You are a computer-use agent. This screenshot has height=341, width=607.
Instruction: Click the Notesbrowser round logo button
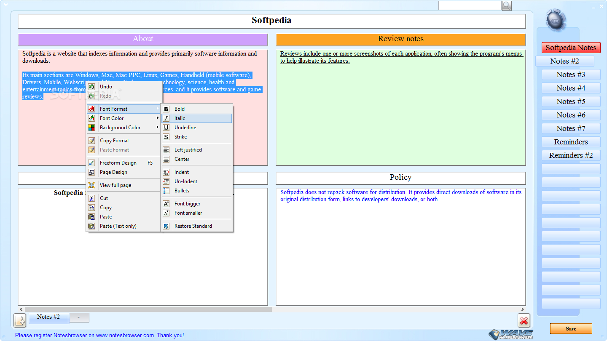point(556,19)
